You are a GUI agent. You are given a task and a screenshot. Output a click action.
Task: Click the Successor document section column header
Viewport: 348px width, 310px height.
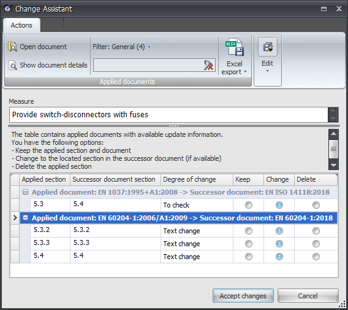point(115,179)
